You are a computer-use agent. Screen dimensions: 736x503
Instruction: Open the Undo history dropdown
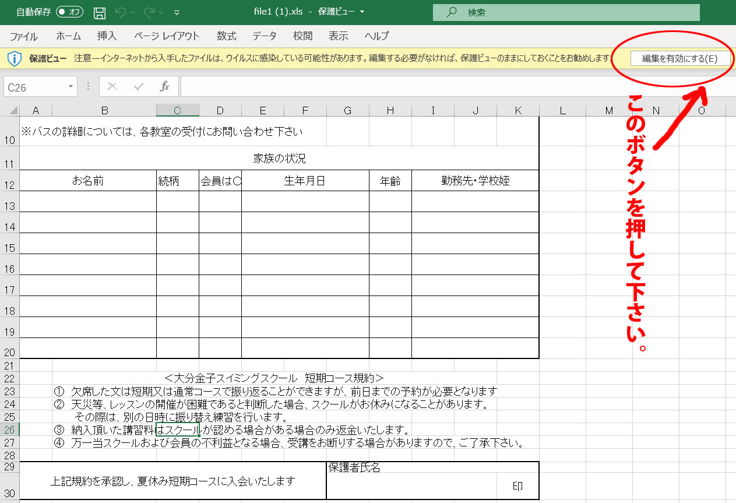point(133,12)
